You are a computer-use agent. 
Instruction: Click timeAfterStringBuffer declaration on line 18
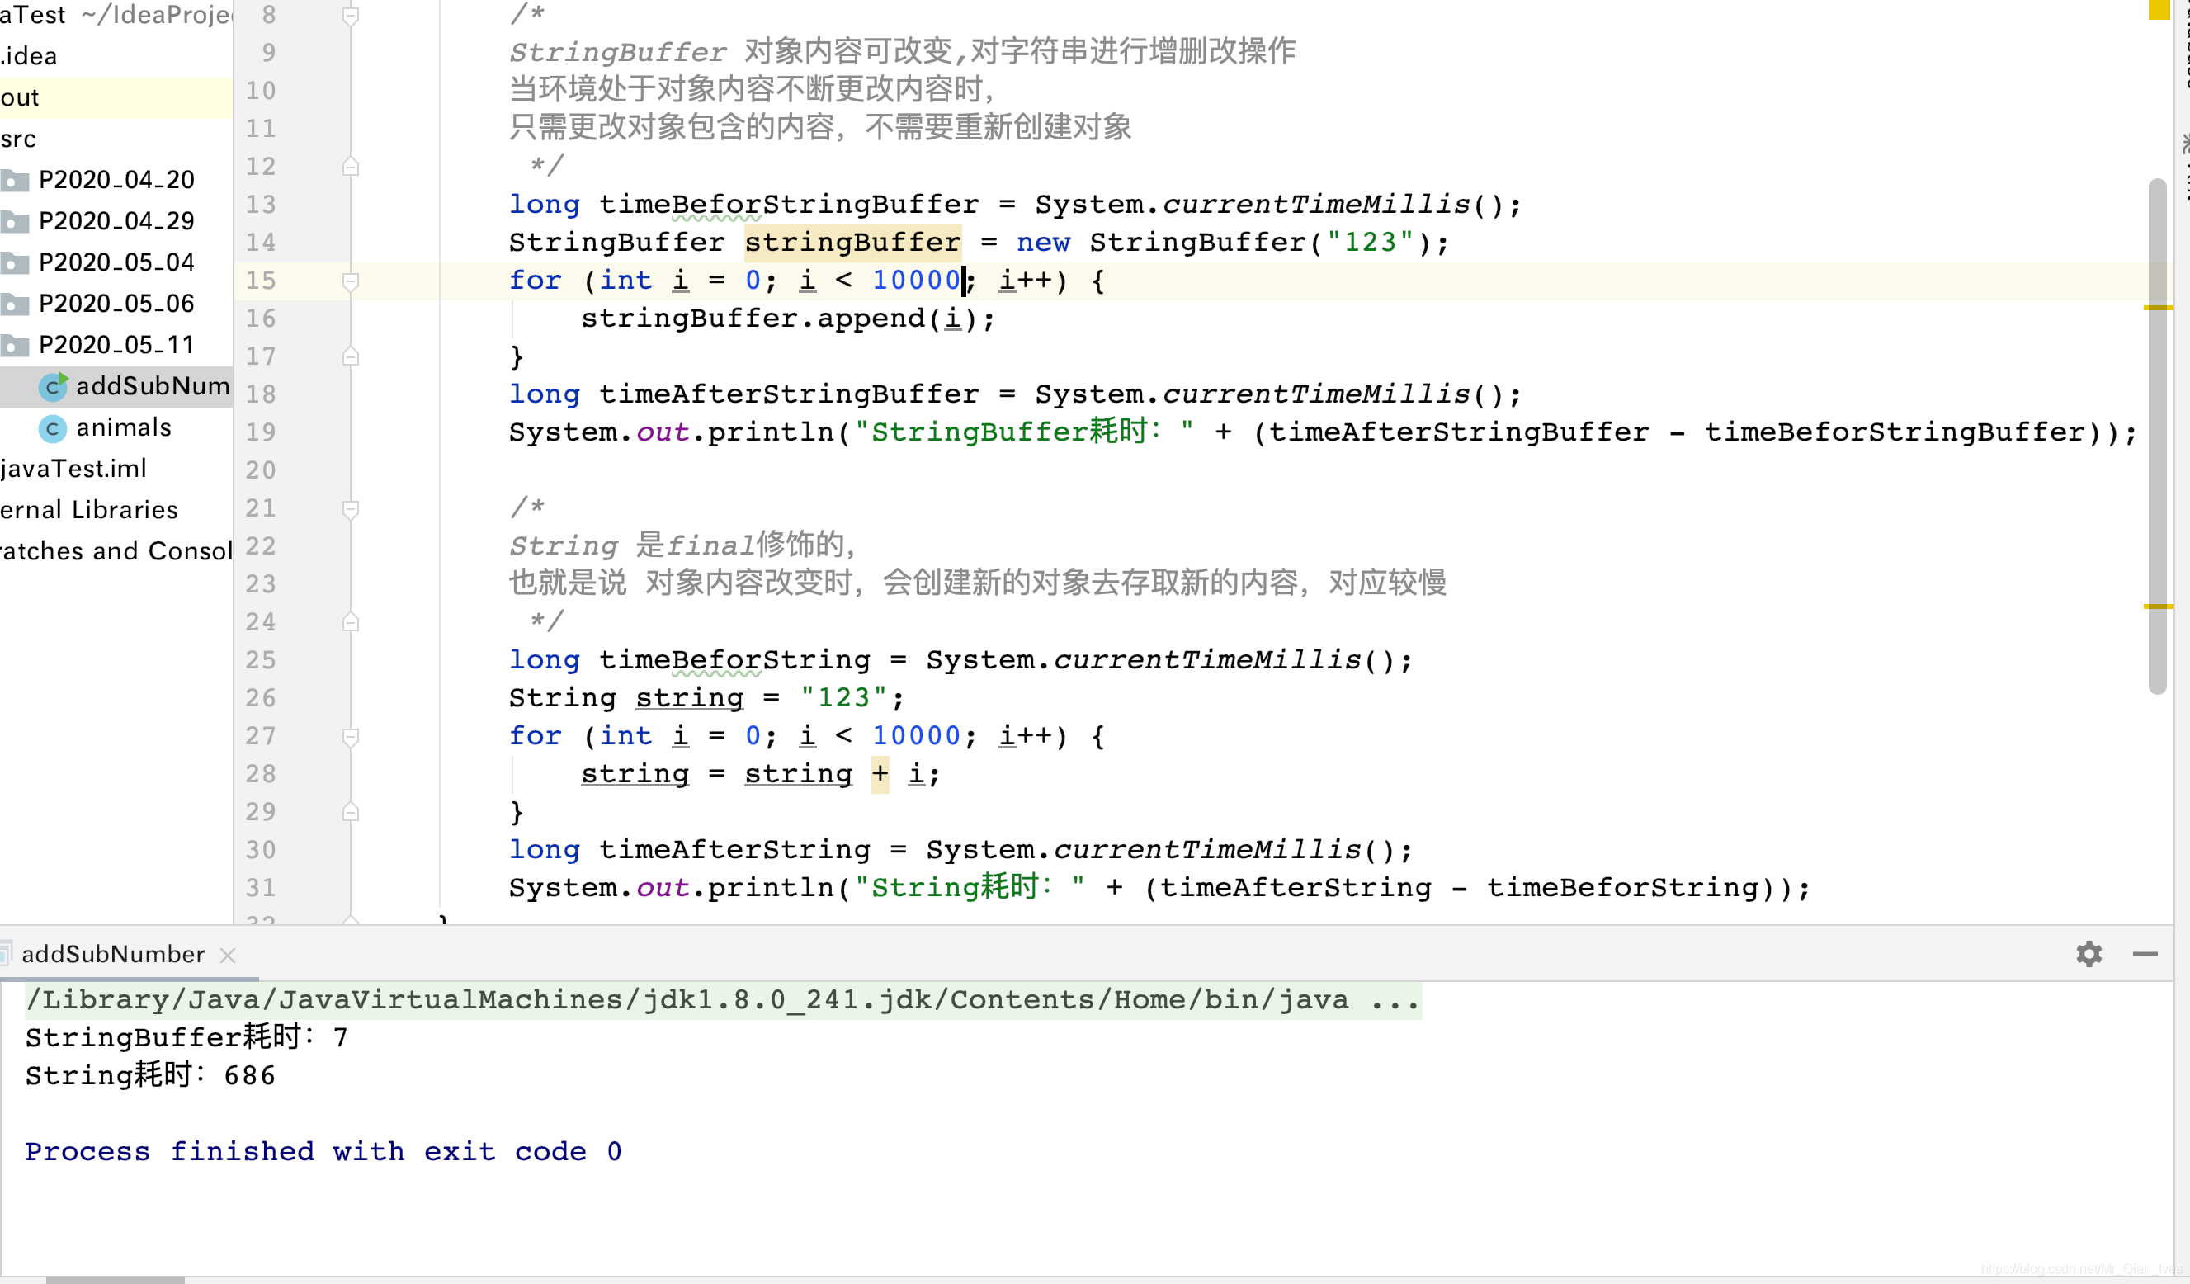pyautogui.click(x=789, y=394)
